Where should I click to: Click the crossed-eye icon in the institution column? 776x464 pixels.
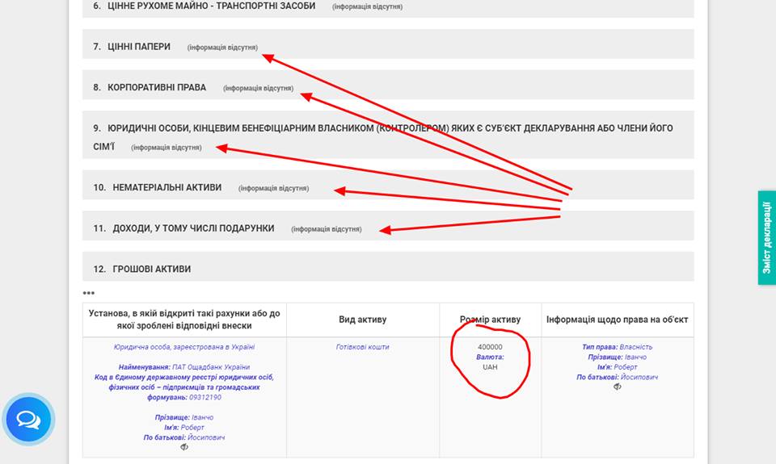pos(184,447)
